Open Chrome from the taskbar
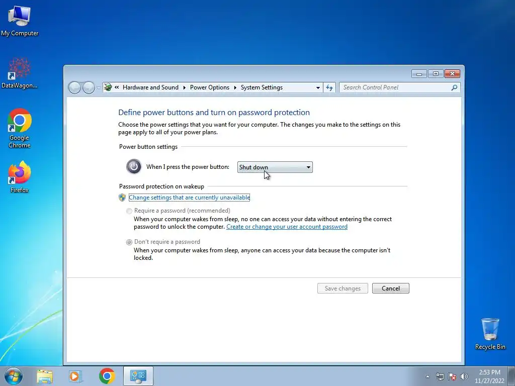The width and height of the screenshot is (515, 386). (x=107, y=376)
